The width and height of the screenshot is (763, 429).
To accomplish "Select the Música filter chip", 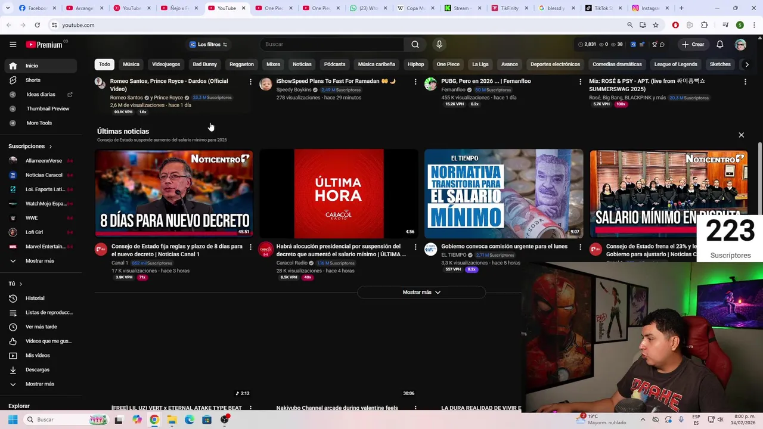I will tap(131, 64).
